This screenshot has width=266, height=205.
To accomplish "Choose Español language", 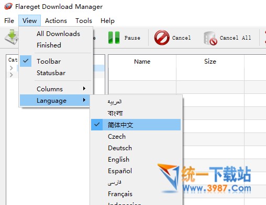I will pos(136,171).
